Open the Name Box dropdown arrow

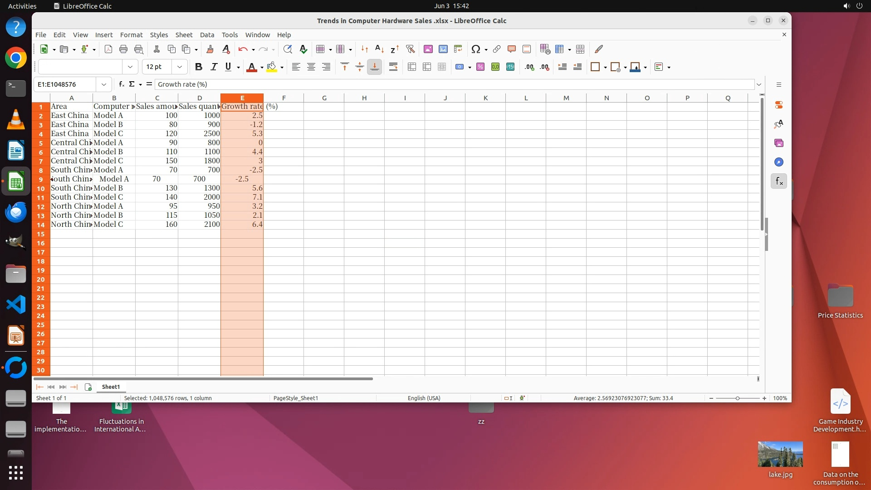pos(104,84)
